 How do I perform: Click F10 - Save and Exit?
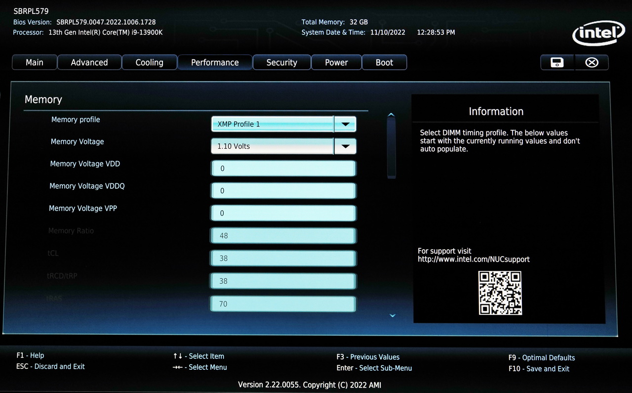539,369
